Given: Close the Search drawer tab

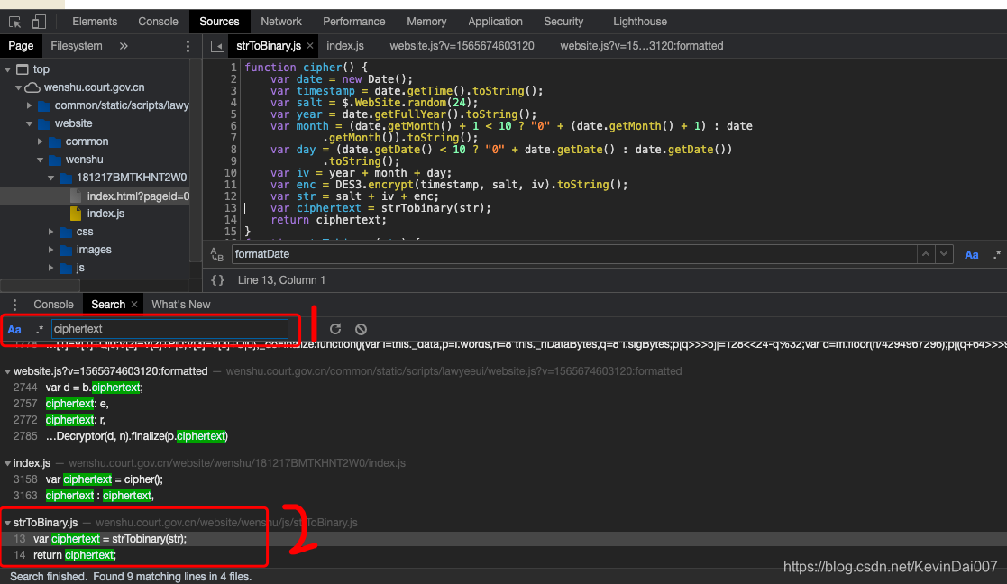Looking at the screenshot, I should click(134, 305).
